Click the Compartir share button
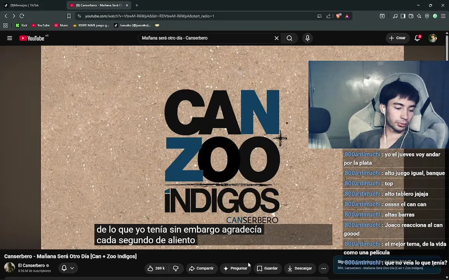449x280 pixels. (x=202, y=268)
